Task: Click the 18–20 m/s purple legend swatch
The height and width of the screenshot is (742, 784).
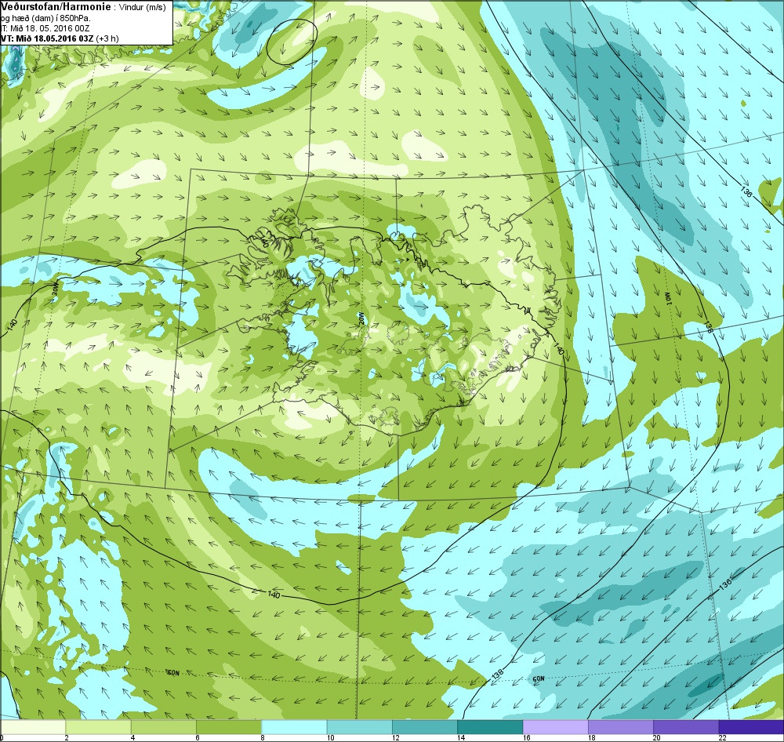Action: pyautogui.click(x=621, y=726)
